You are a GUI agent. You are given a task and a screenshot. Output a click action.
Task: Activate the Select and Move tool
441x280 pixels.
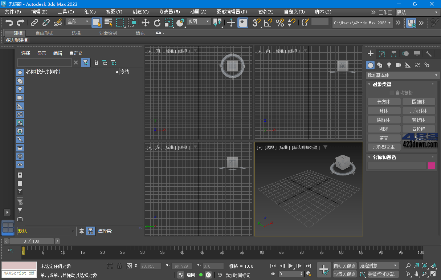(x=145, y=22)
